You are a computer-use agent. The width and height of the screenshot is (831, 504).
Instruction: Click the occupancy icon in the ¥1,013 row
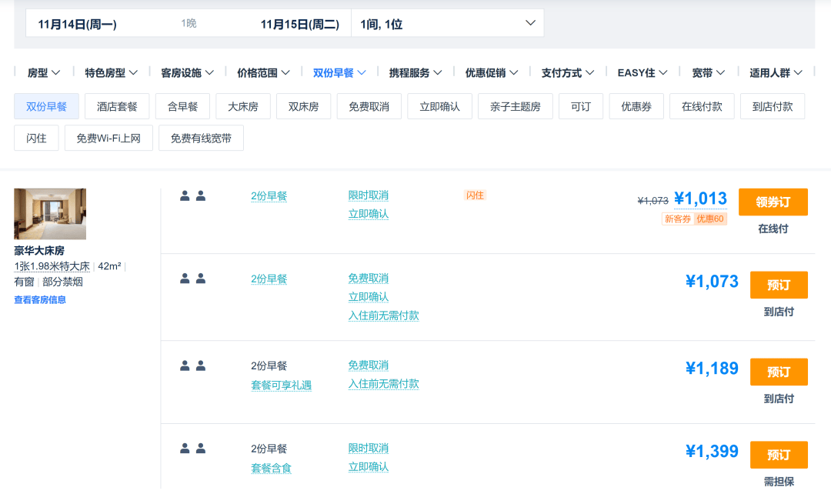(192, 196)
